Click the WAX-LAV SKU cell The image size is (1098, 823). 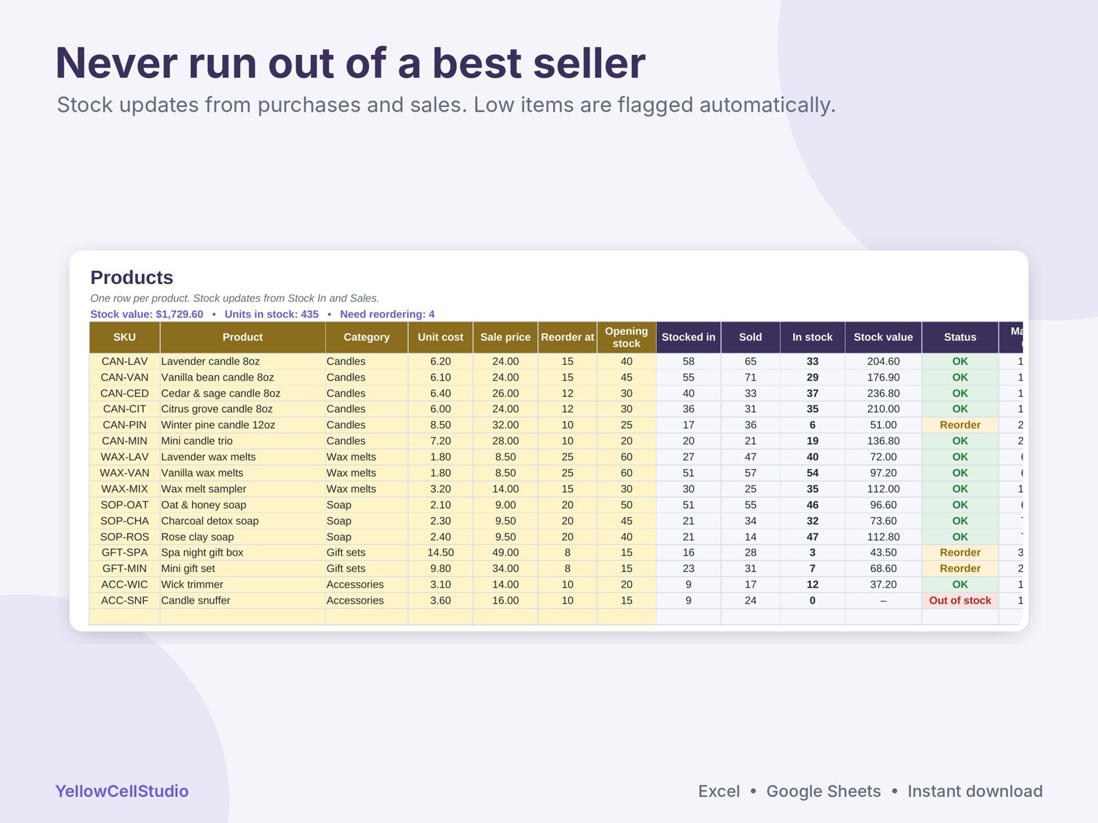(124, 457)
